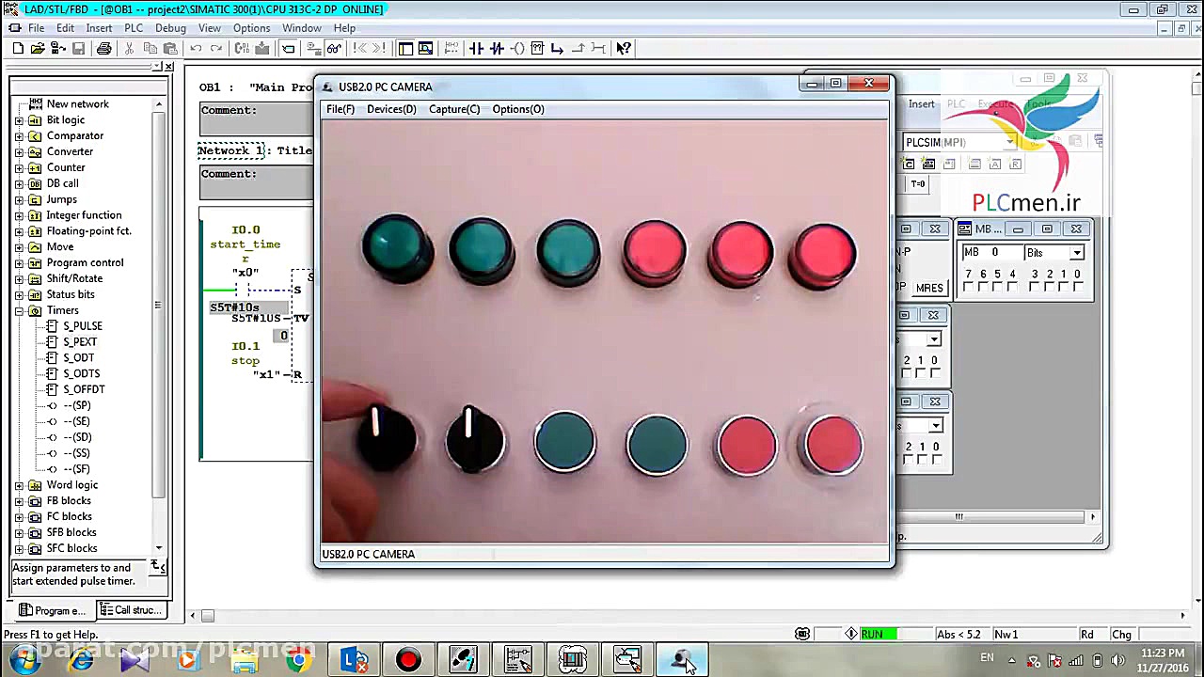The image size is (1204, 677).
Task: Open Capture(C) menu in camera window
Action: (x=454, y=109)
